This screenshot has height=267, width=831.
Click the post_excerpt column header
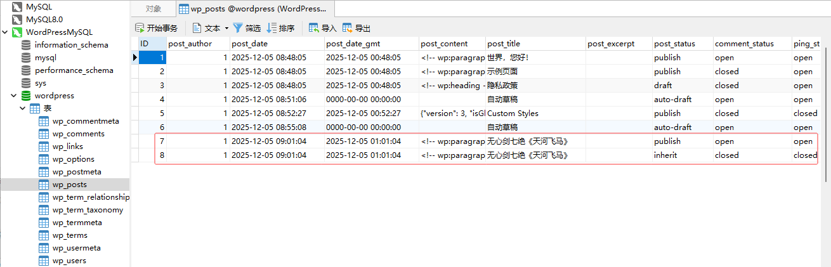[x=619, y=44]
